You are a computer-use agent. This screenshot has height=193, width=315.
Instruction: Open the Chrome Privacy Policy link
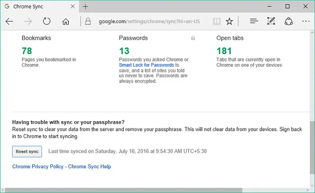pyautogui.click(x=38, y=167)
